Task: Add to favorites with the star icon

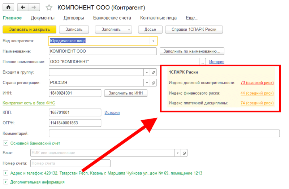Action: 49,8
